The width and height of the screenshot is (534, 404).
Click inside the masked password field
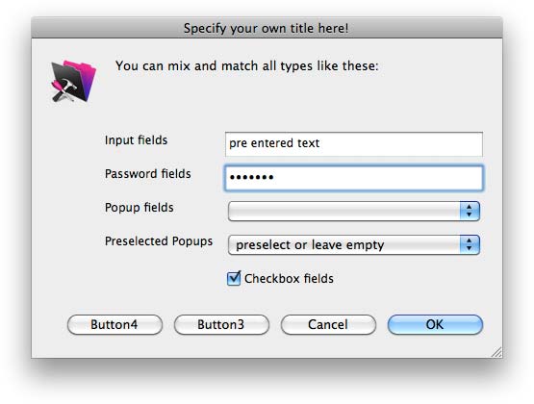click(354, 178)
